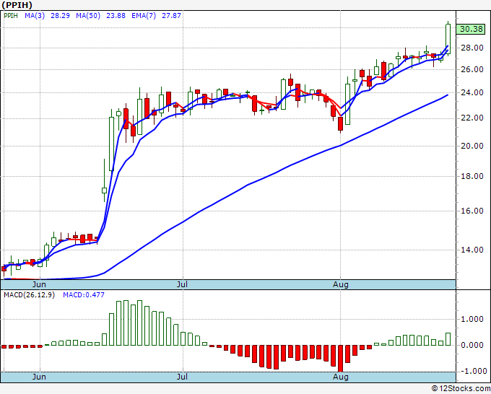
Task: Click the 24.00 price axis label
Action: click(472, 92)
